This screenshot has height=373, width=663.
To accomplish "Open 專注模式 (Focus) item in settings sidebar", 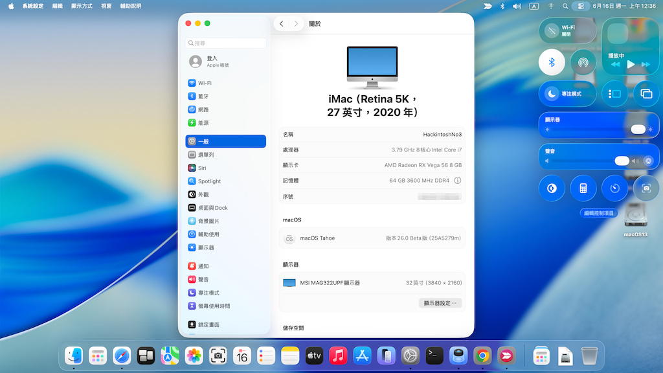I will [225, 293].
